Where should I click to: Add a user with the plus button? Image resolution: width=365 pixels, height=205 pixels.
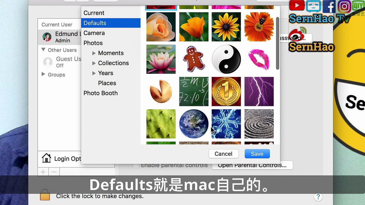(x=43, y=172)
